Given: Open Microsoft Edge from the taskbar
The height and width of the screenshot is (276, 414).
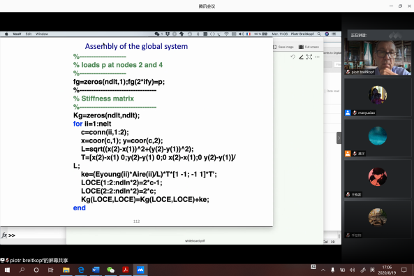Looking at the screenshot, I should 81,270.
